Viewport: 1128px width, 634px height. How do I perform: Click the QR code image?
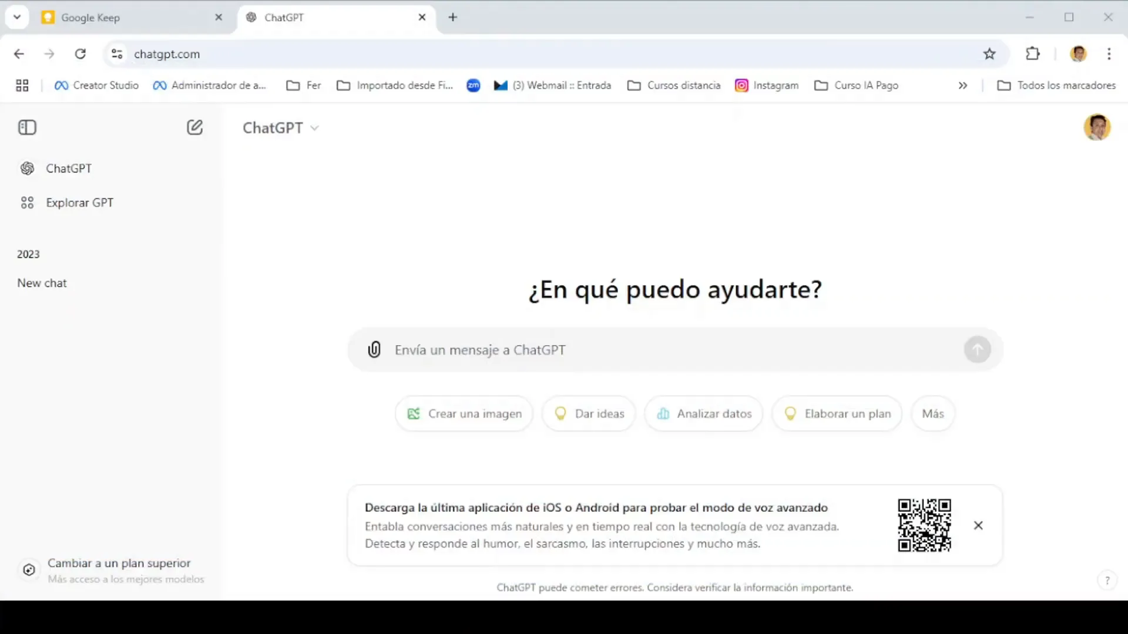[924, 525]
